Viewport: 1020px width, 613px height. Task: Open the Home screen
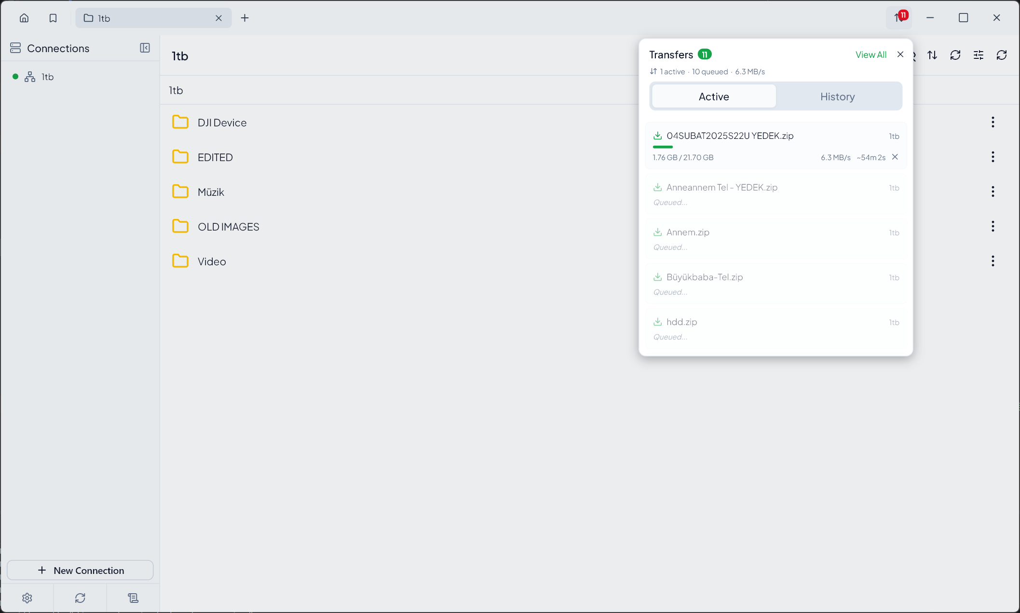click(x=24, y=18)
